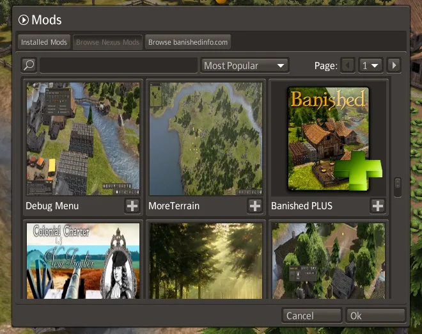422x334 pixels.
Task: Click the MoreTerrain mod name
Action: pyautogui.click(x=174, y=206)
